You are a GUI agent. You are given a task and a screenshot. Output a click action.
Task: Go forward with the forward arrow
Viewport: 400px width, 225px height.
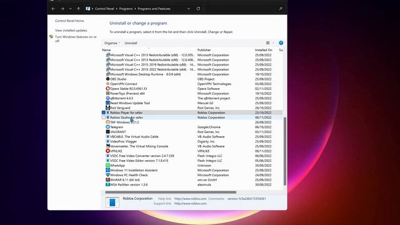coord(62,9)
